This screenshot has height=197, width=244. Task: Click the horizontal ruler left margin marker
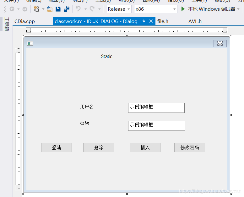[x=29, y=30]
